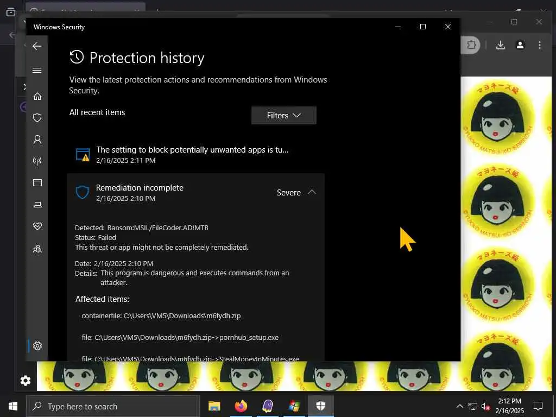
Task: Open the hamburger navigation menu
Action: click(x=37, y=70)
